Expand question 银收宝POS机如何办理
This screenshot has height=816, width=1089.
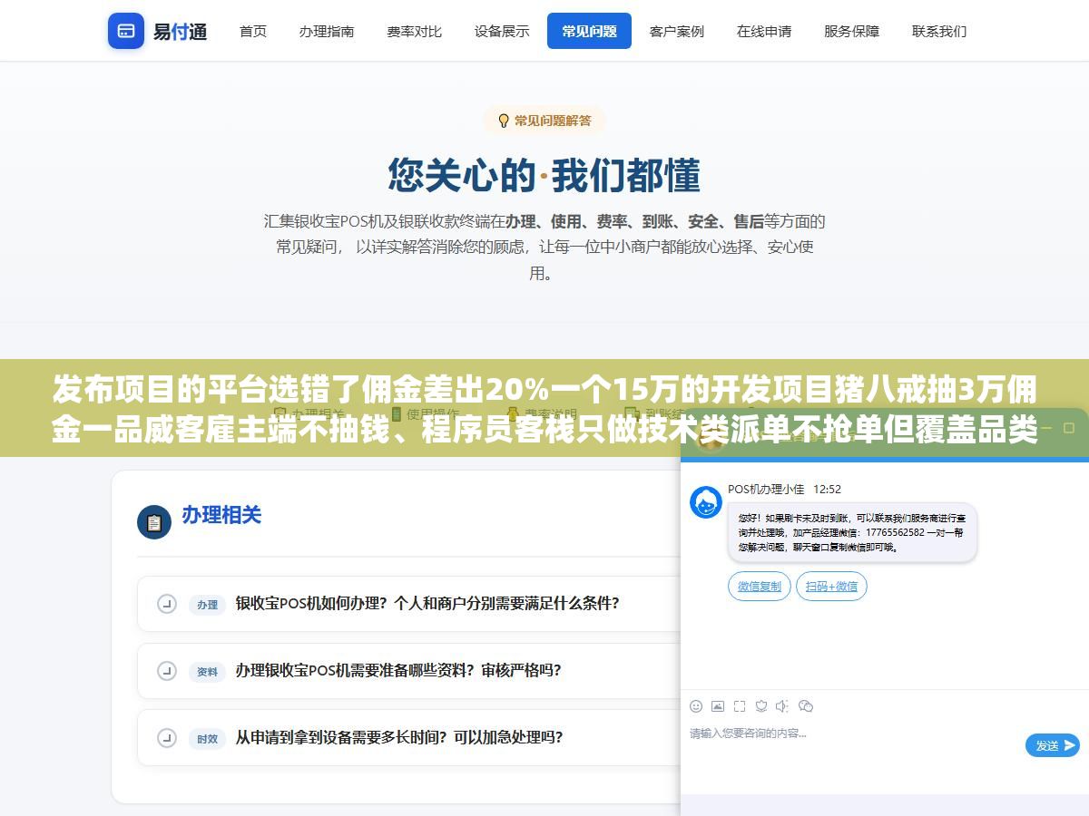408,603
